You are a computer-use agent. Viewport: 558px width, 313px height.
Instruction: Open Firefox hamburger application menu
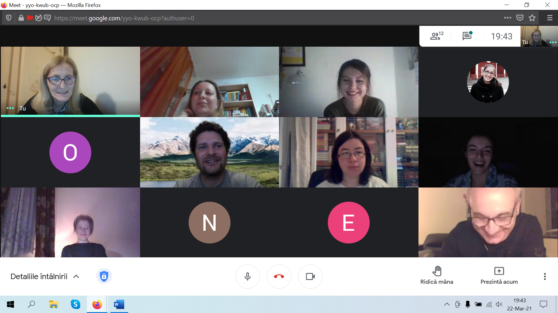point(550,18)
